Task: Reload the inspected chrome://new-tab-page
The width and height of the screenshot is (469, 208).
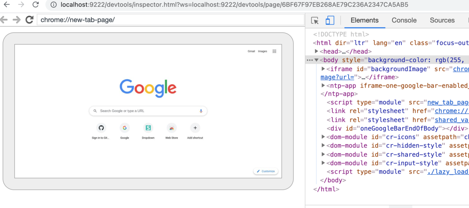Action: pyautogui.click(x=29, y=20)
